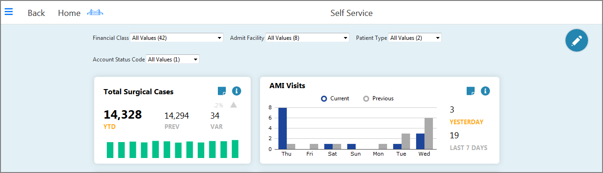This screenshot has width=603, height=173.
Task: Click the first green sparkline bar
Action: point(110,150)
